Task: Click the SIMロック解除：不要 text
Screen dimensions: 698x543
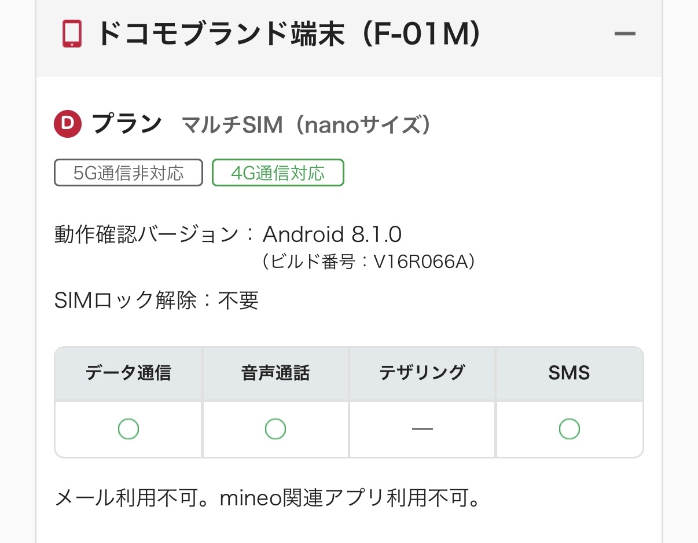Action: point(156,300)
